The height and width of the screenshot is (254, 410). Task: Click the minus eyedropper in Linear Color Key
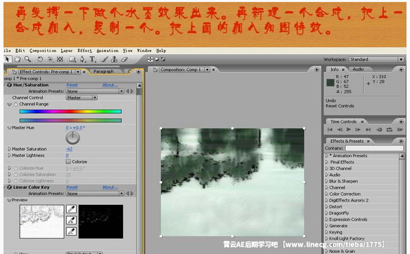[x=72, y=231]
